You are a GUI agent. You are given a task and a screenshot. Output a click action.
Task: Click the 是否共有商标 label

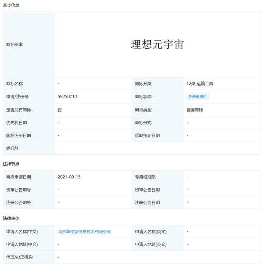[18, 110]
